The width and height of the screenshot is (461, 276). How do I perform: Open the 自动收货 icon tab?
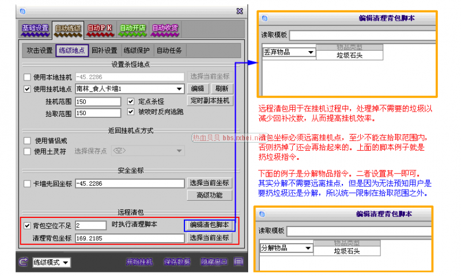tap(165, 28)
